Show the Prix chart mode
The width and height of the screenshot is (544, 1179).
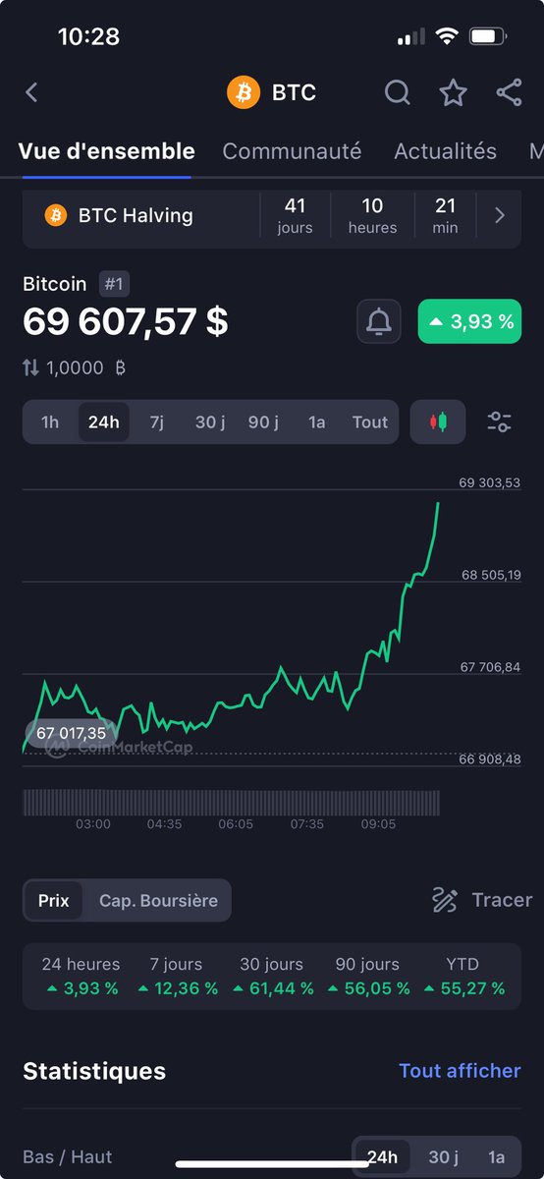(54, 900)
